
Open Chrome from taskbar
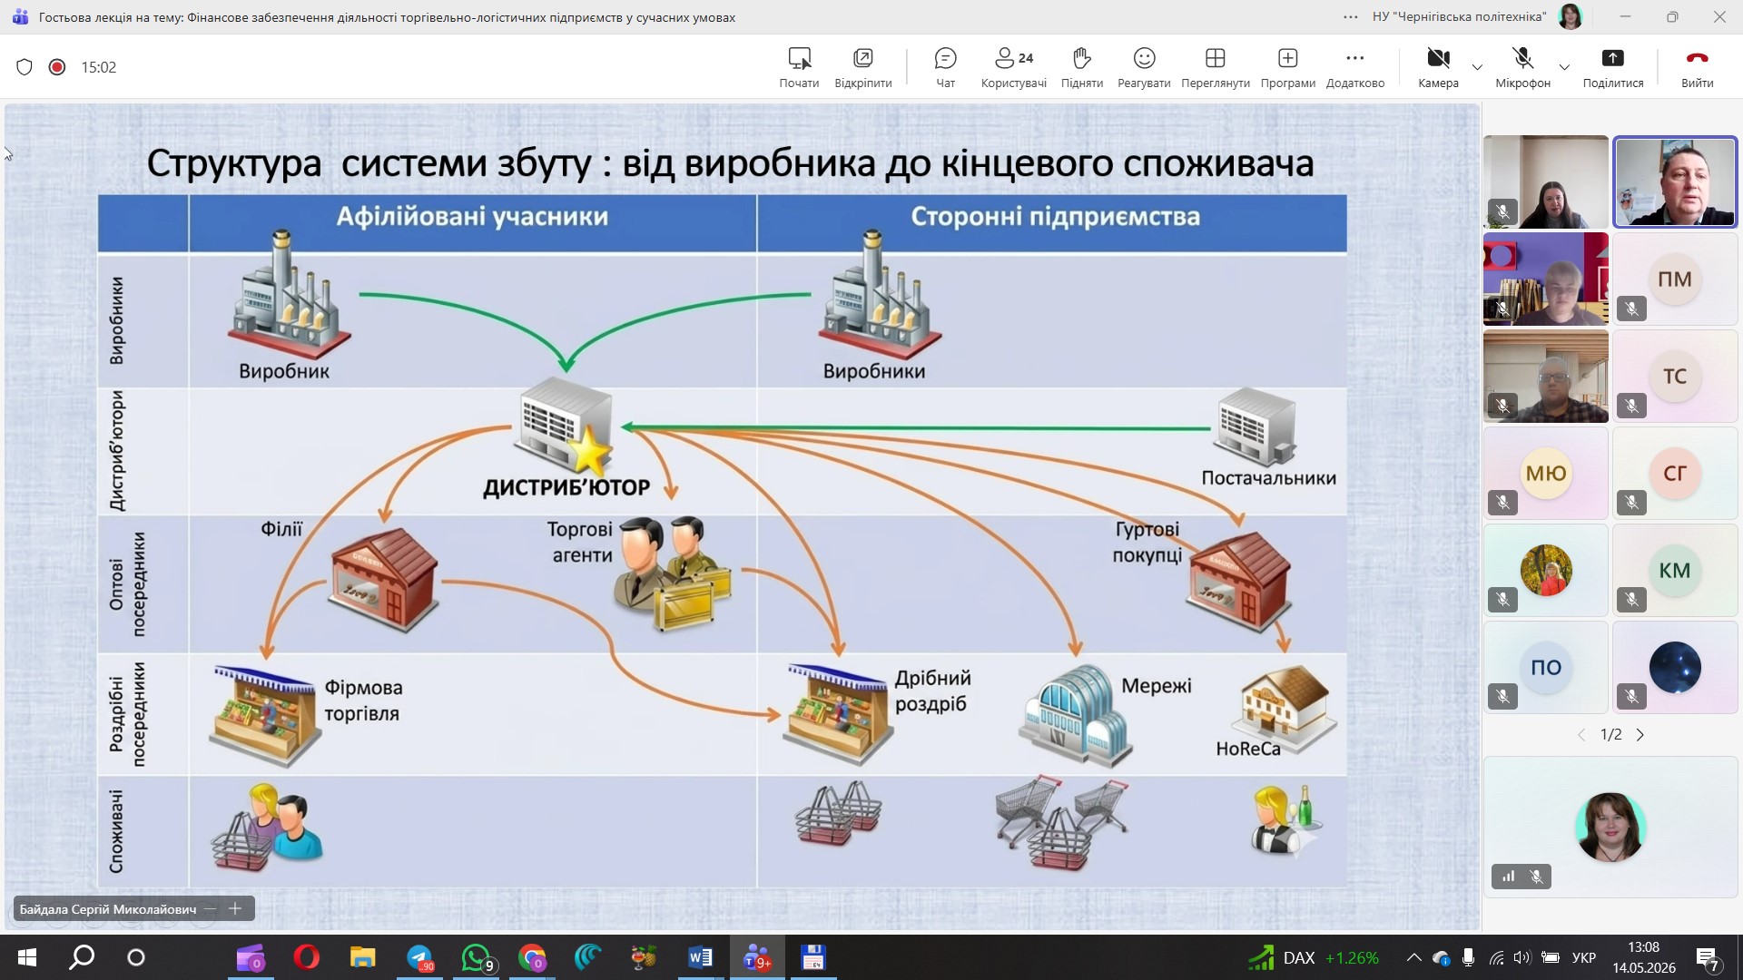click(x=533, y=957)
